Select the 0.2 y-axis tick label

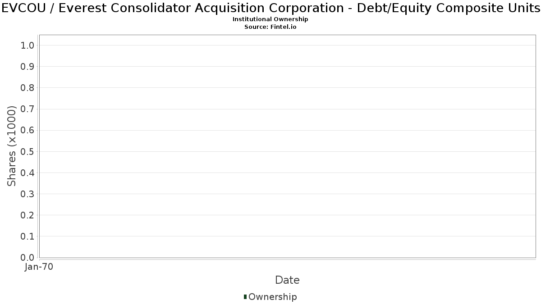click(x=28, y=215)
